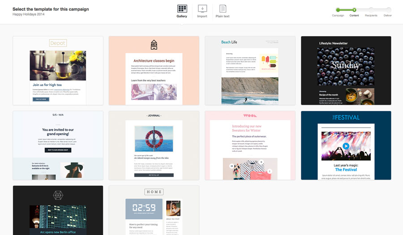Viewport: 403px width, 235px height.
Task: Pick the Arc Berlin office template
Action: pyautogui.click(x=58, y=210)
